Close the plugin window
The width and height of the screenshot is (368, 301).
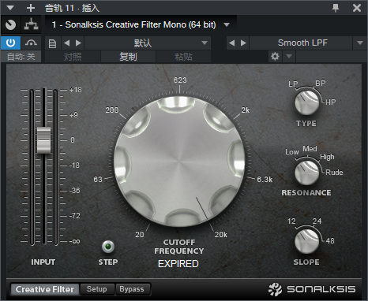point(357,8)
